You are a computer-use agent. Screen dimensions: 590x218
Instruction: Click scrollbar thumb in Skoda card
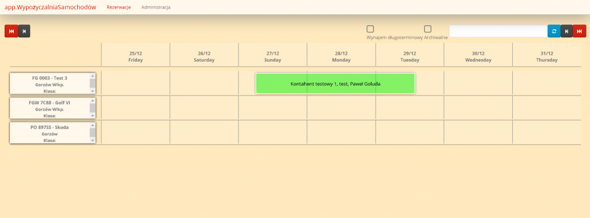click(93, 132)
